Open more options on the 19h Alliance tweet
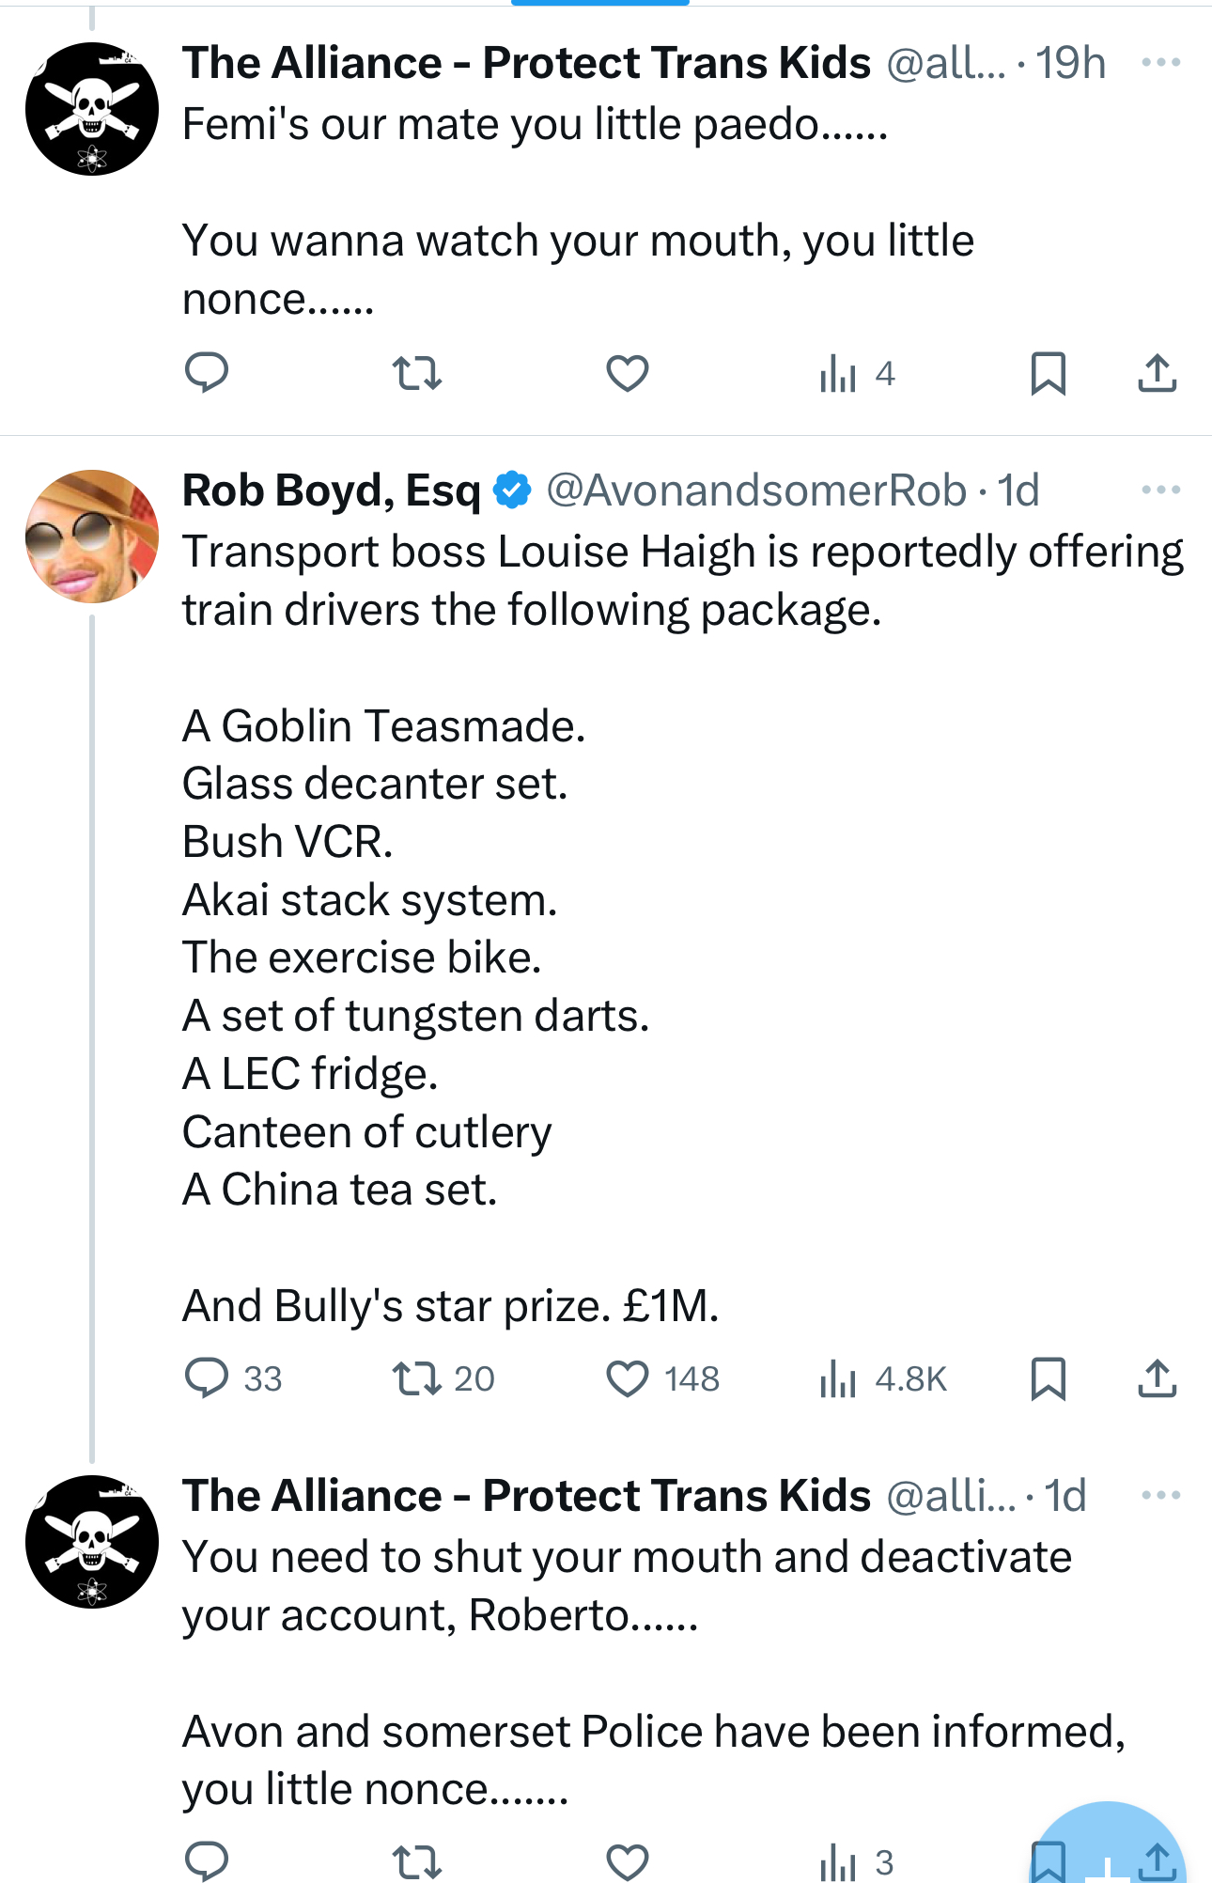 (x=1160, y=63)
